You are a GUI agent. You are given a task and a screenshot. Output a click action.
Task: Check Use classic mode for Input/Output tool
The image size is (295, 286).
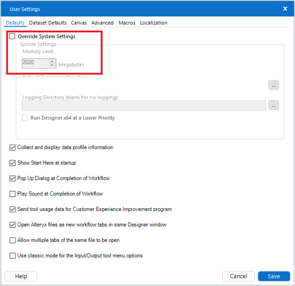coord(12,255)
